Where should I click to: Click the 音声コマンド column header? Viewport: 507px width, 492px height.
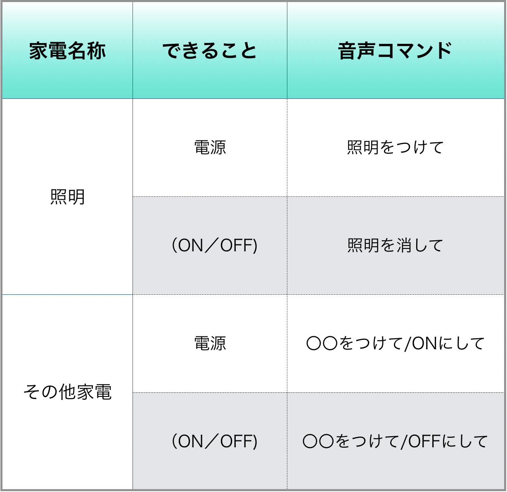396,50
